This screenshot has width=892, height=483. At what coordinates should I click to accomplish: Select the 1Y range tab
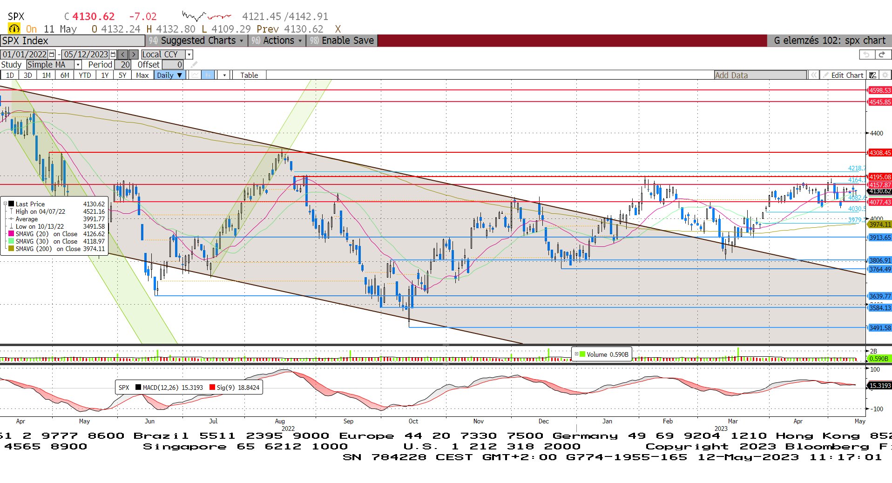pos(105,75)
